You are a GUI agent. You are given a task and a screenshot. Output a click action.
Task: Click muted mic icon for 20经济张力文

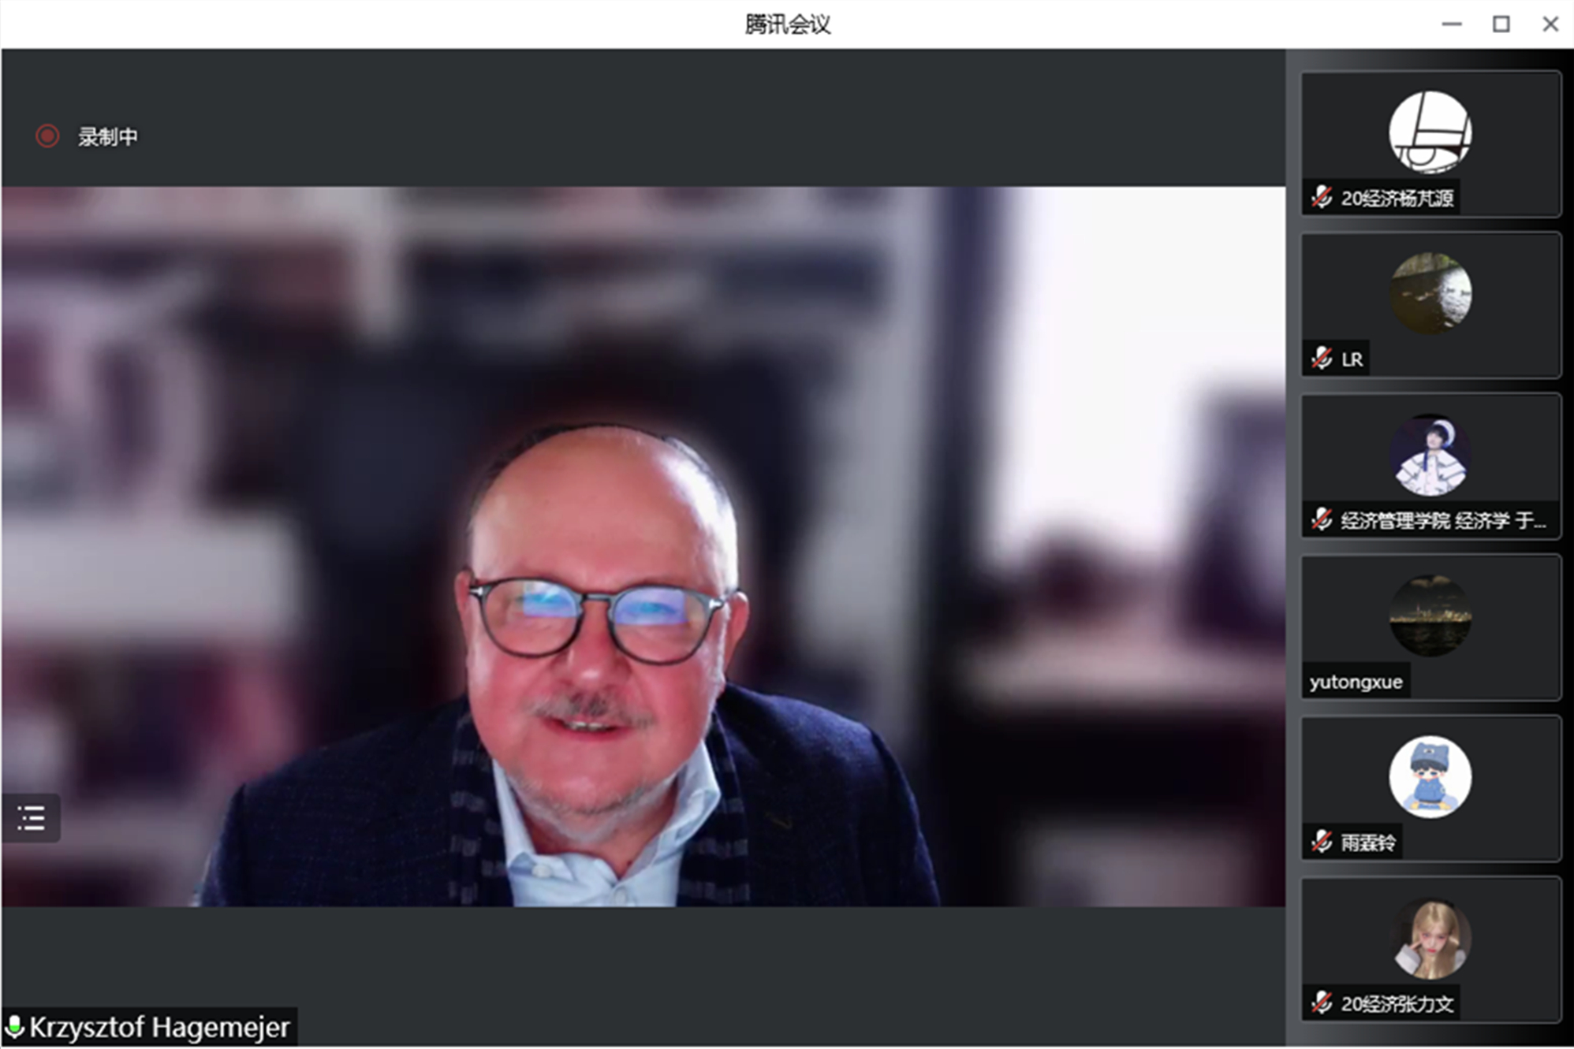click(x=1322, y=1003)
